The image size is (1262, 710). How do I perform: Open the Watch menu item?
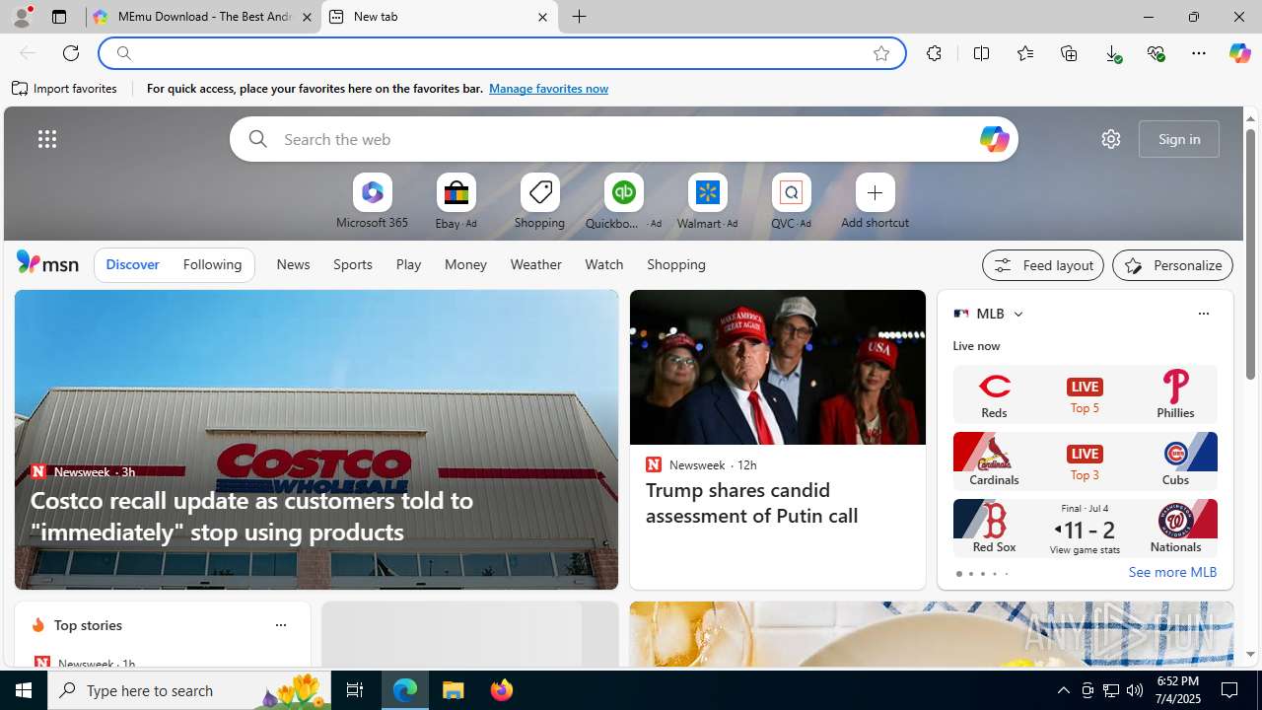603,264
